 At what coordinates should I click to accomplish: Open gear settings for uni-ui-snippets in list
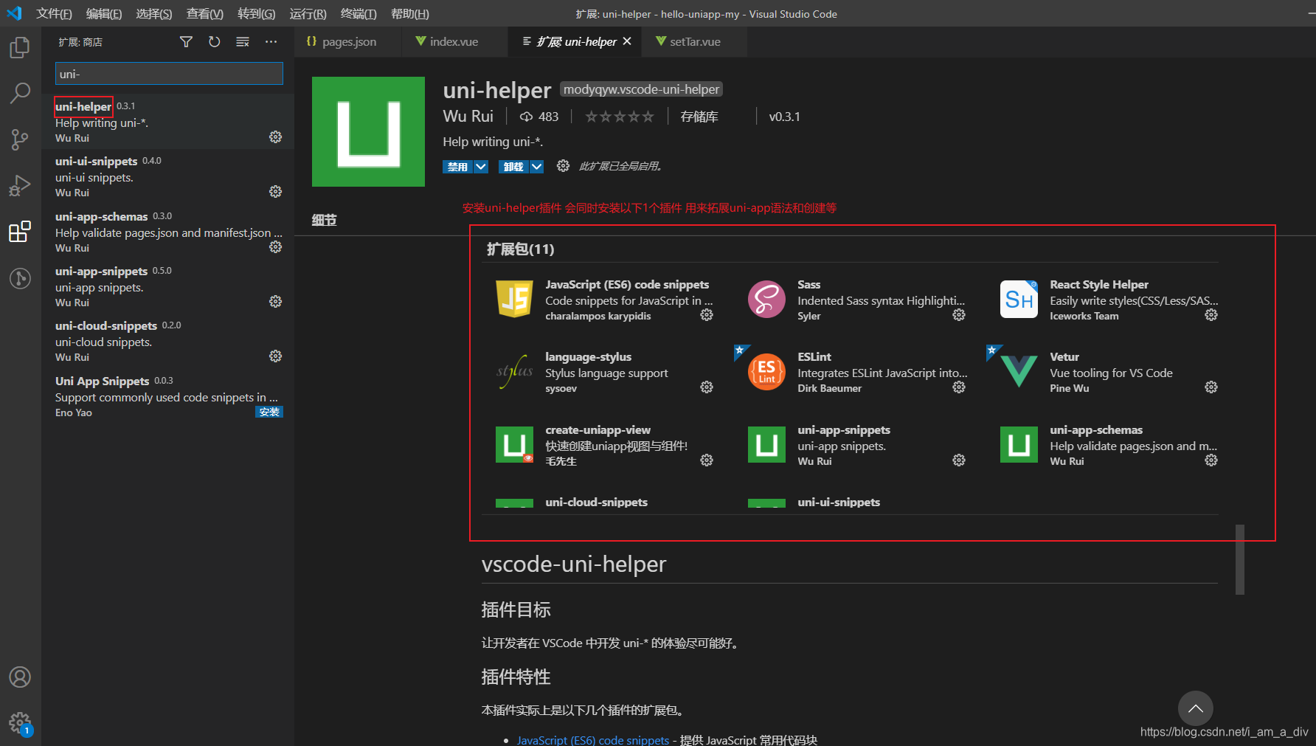point(275,192)
